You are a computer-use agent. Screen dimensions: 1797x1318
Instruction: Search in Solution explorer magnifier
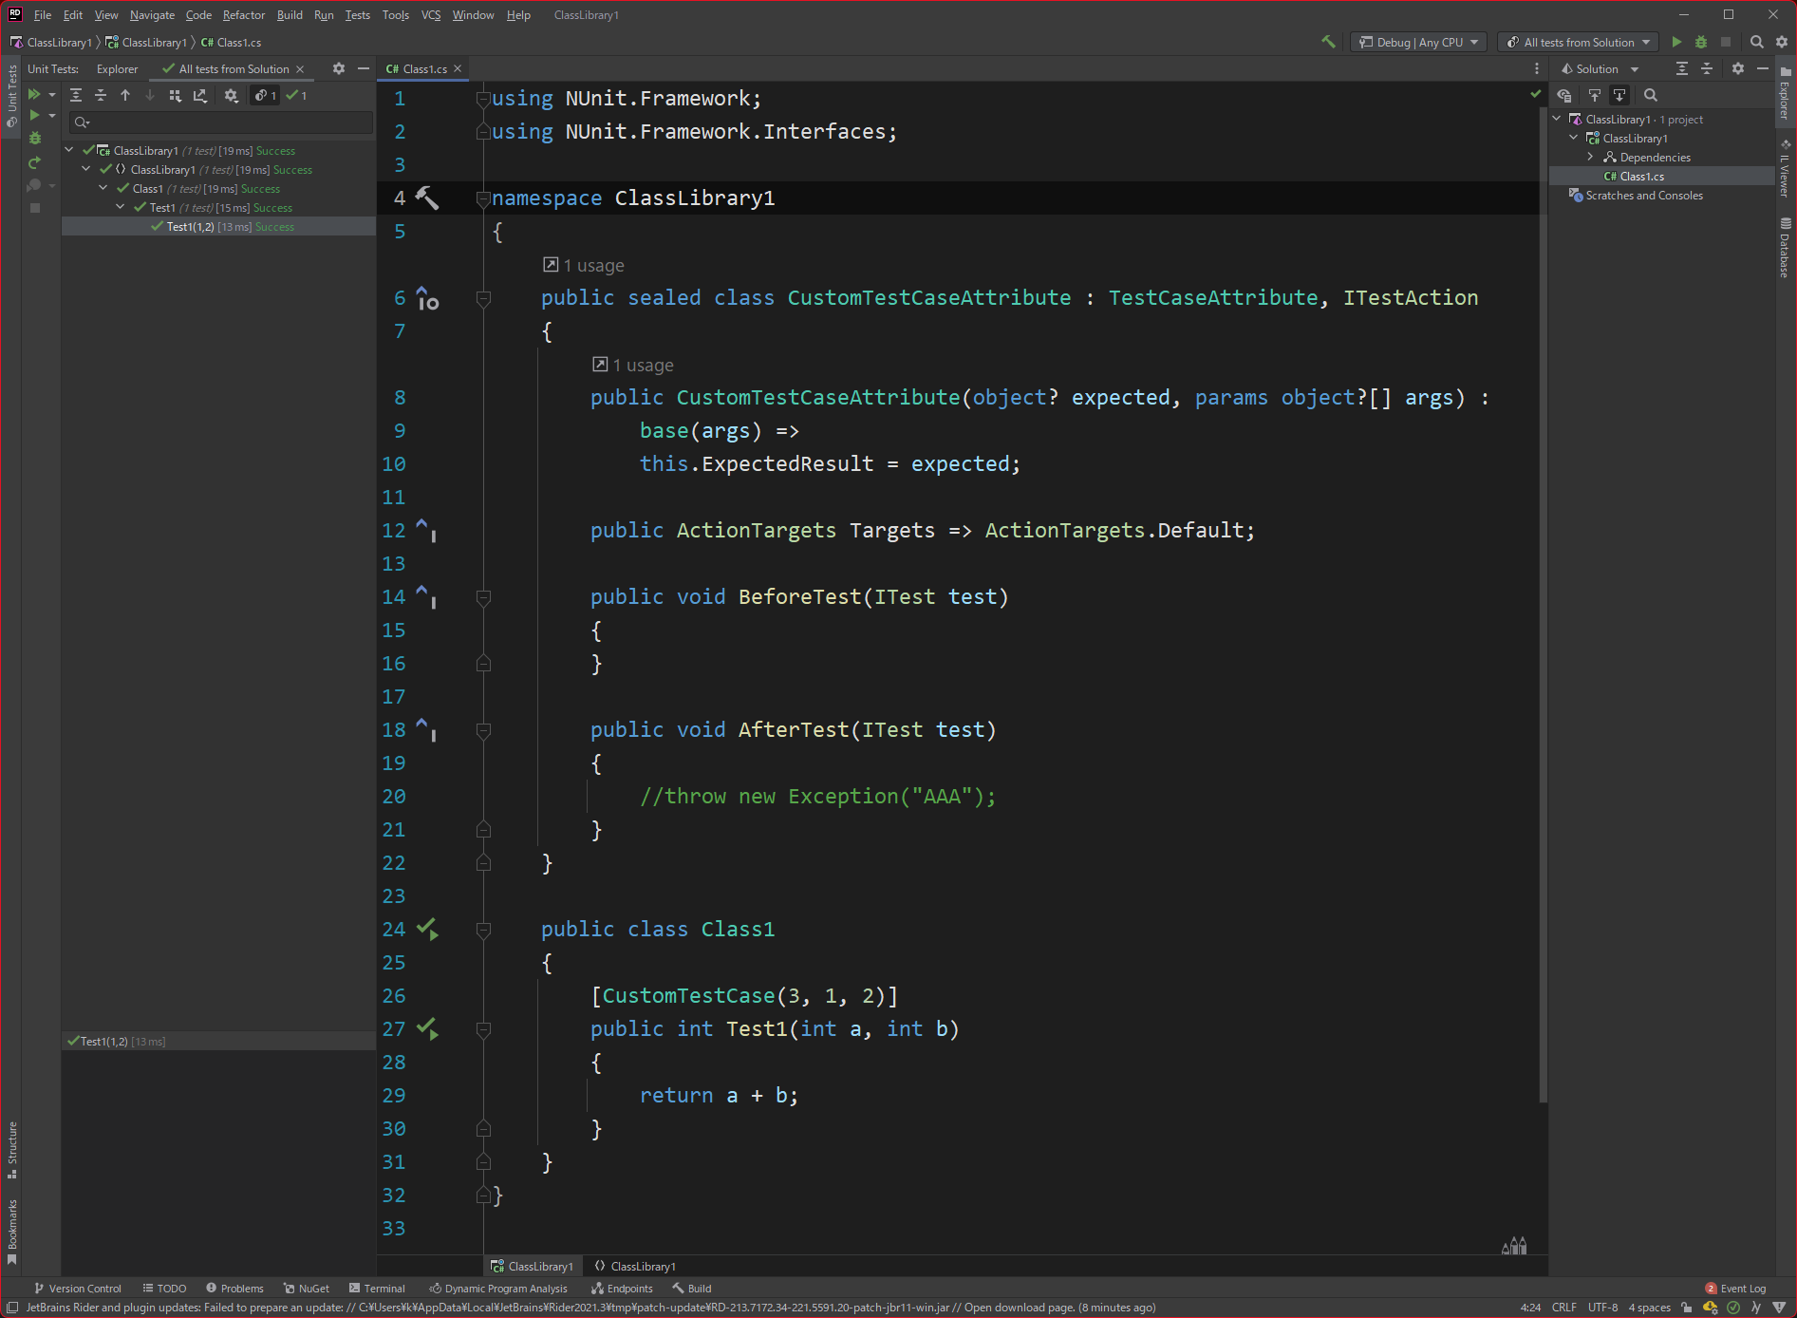(x=1651, y=95)
